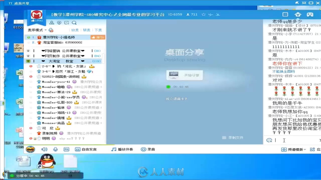Click the raccoon avatar in the bottom toolbar
Screen dimensions: 321x180
click(30, 149)
